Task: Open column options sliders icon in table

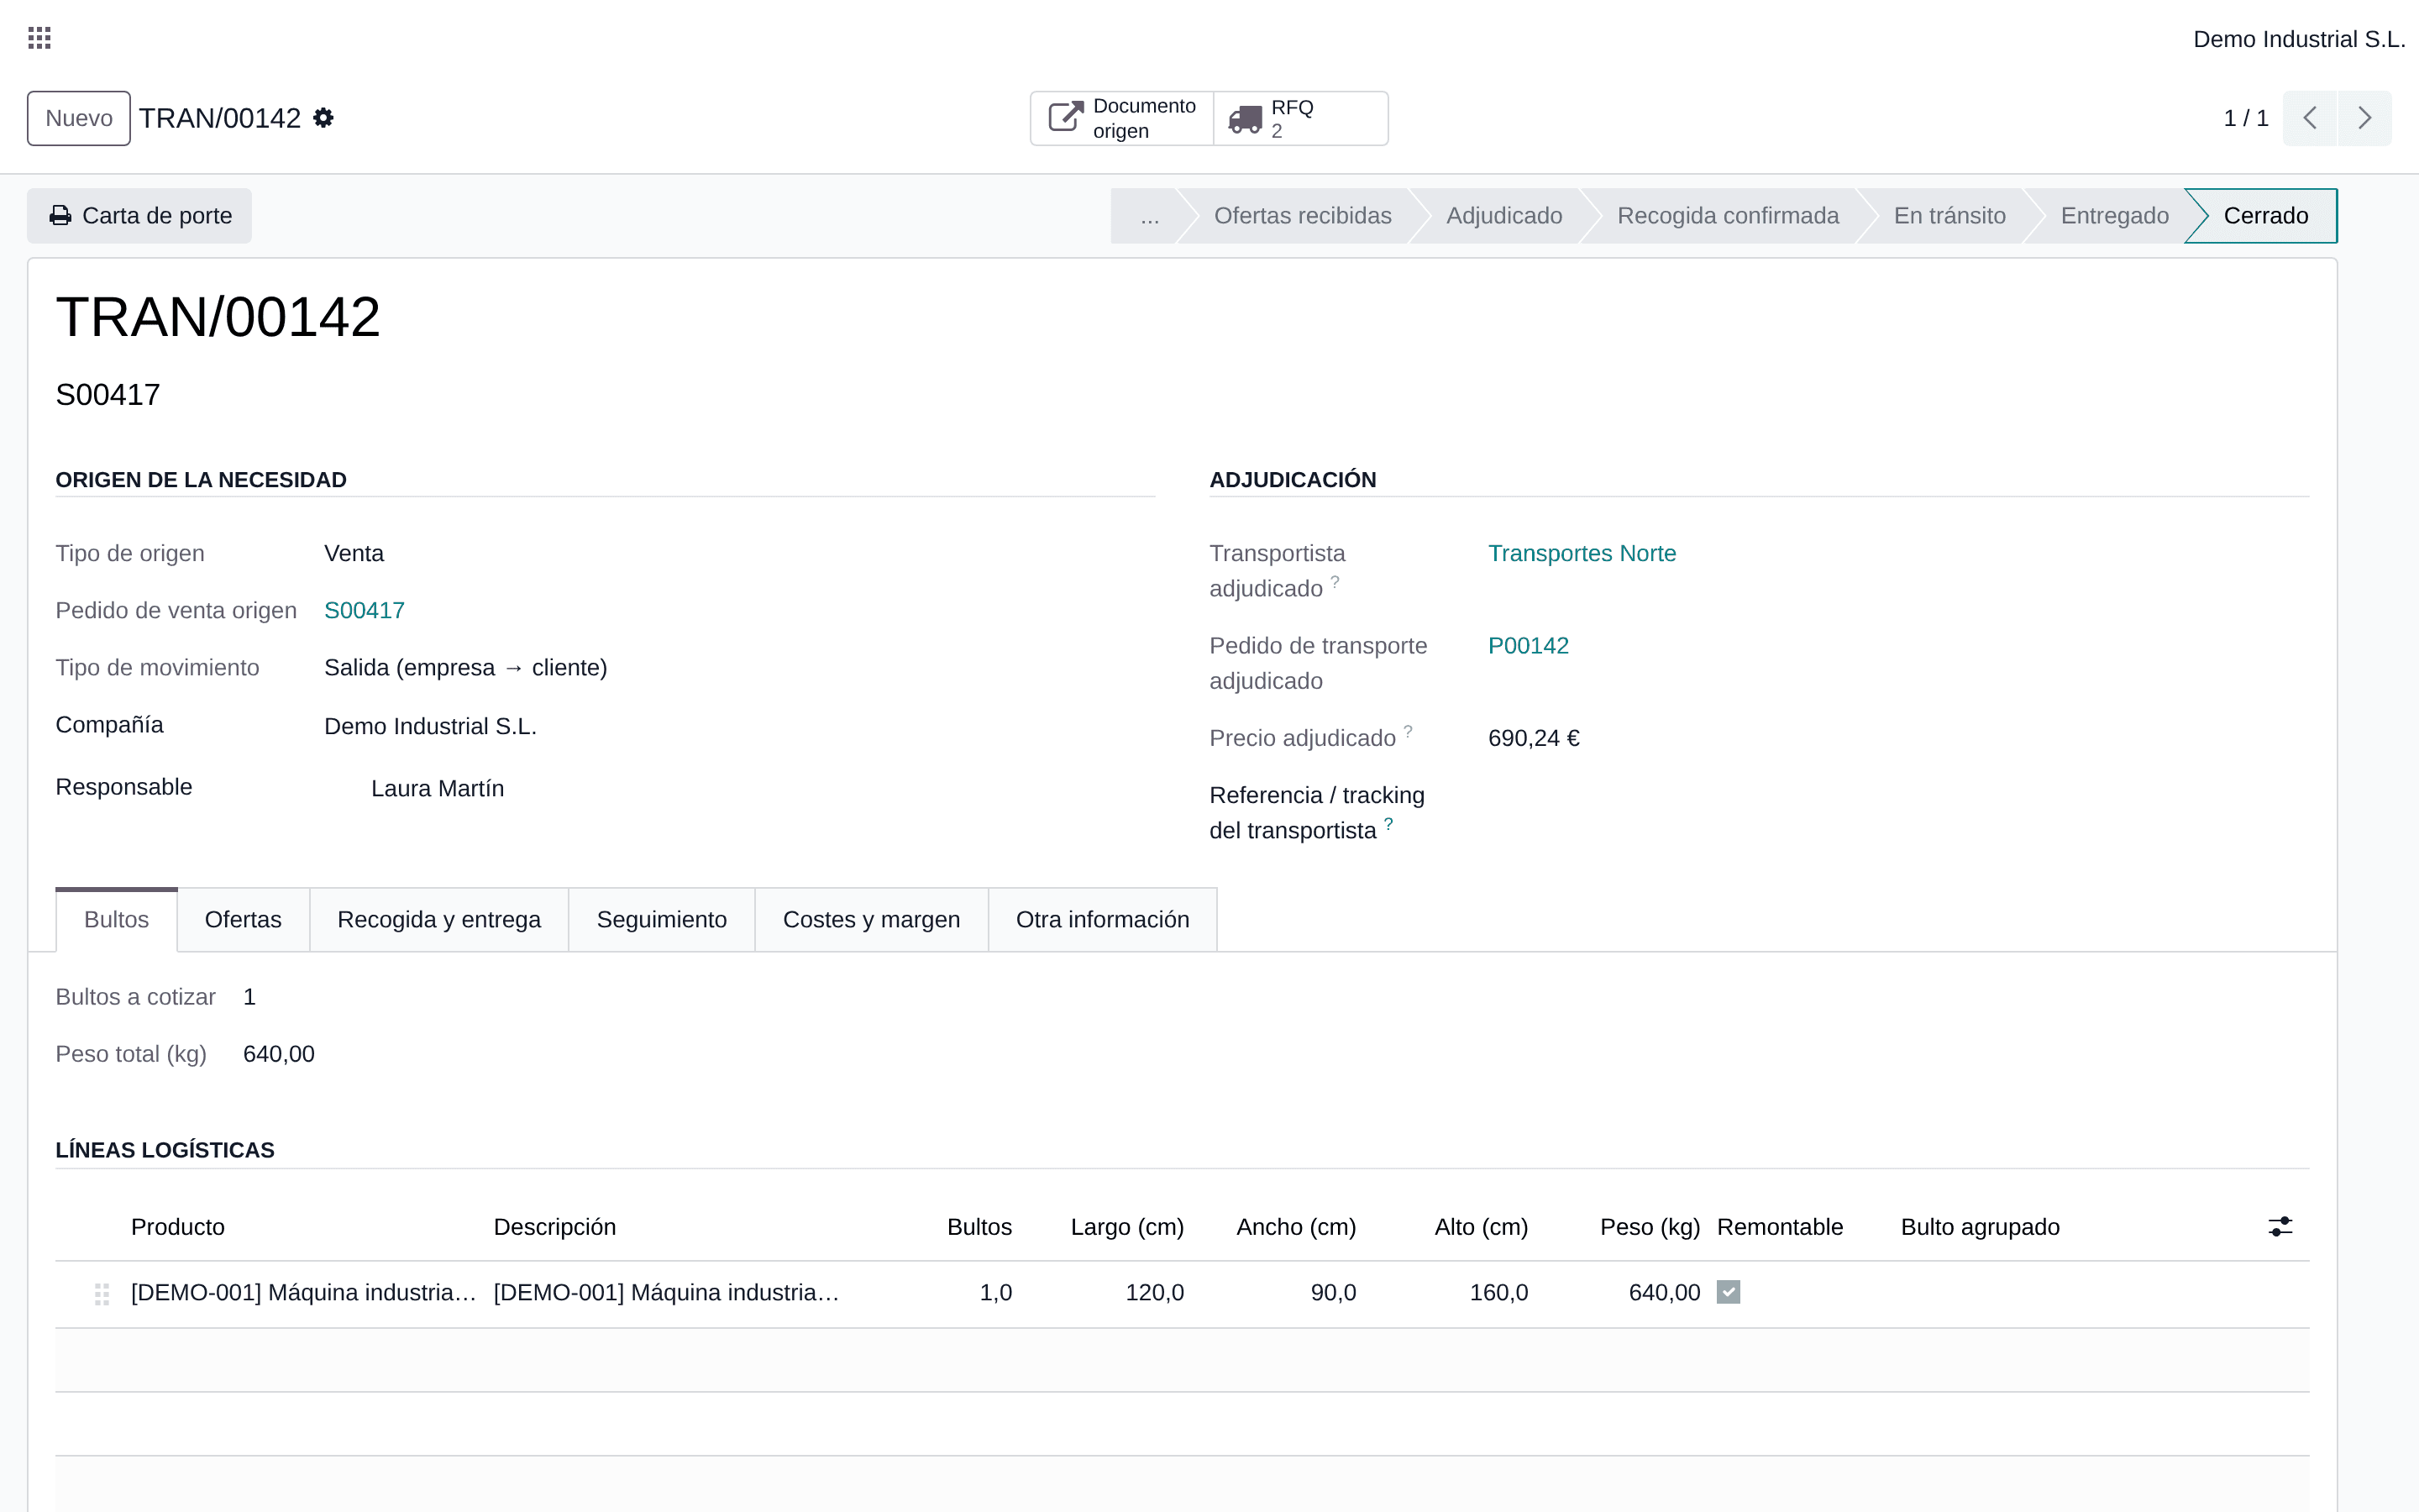Action: click(x=2280, y=1226)
